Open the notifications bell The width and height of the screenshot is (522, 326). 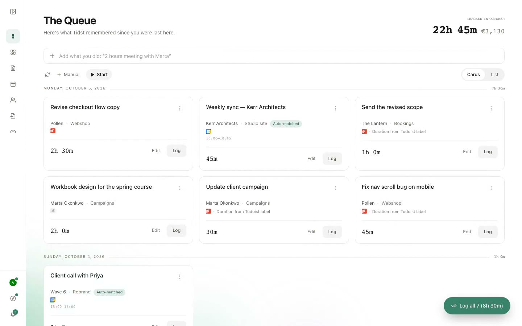tap(13, 314)
